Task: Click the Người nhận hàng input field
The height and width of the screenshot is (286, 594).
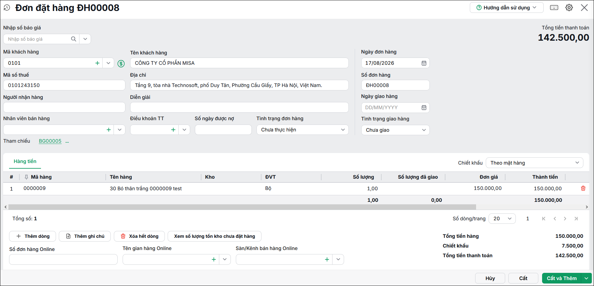Action: 64,107
